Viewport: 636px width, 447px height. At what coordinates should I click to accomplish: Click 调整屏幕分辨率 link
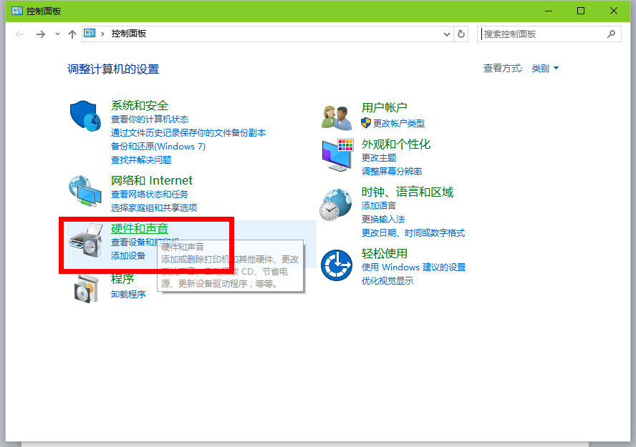392,171
